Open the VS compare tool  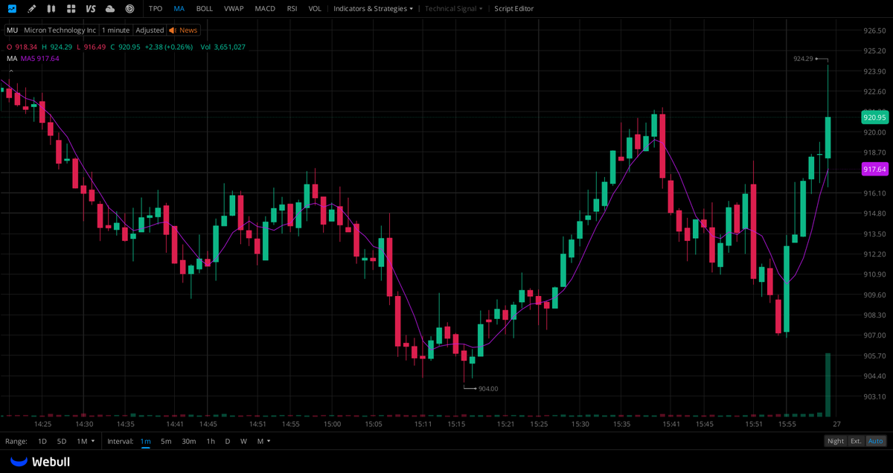point(91,8)
